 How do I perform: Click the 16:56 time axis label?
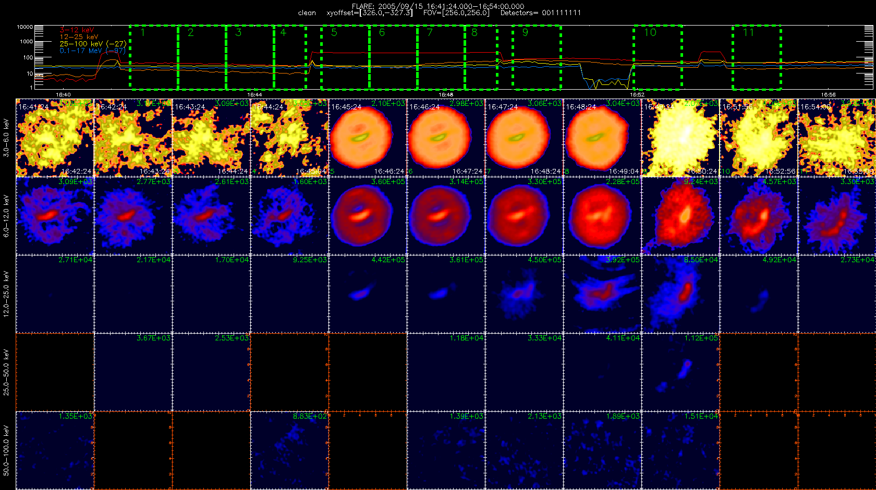829,95
